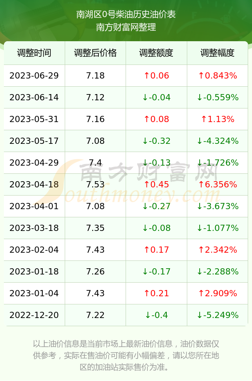Click the red ↑0.17 adjustment value
The image size is (252, 381).
pos(156,250)
